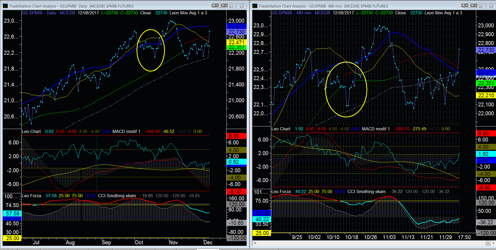Click the red 8.00 marker in 480 min Leo Chart pane
Viewport: 496px width, 250px height.
(x=486, y=133)
